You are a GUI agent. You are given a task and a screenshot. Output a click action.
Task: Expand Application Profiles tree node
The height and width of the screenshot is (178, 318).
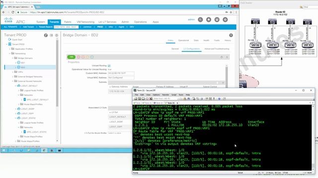(9, 49)
